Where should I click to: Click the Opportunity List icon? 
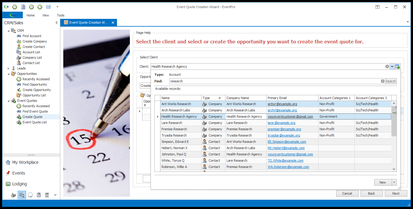[x=19, y=95]
